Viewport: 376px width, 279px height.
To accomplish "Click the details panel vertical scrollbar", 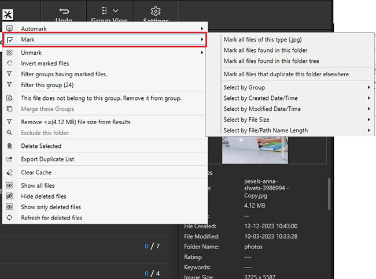I will pyautogui.click(x=329, y=194).
